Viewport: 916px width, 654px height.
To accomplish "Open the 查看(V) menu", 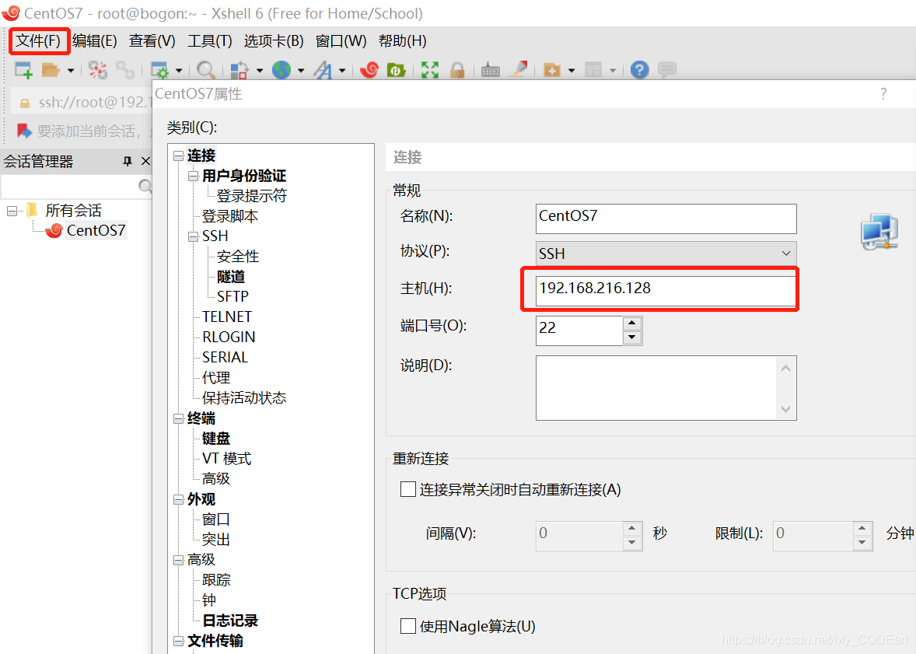I will (x=152, y=41).
